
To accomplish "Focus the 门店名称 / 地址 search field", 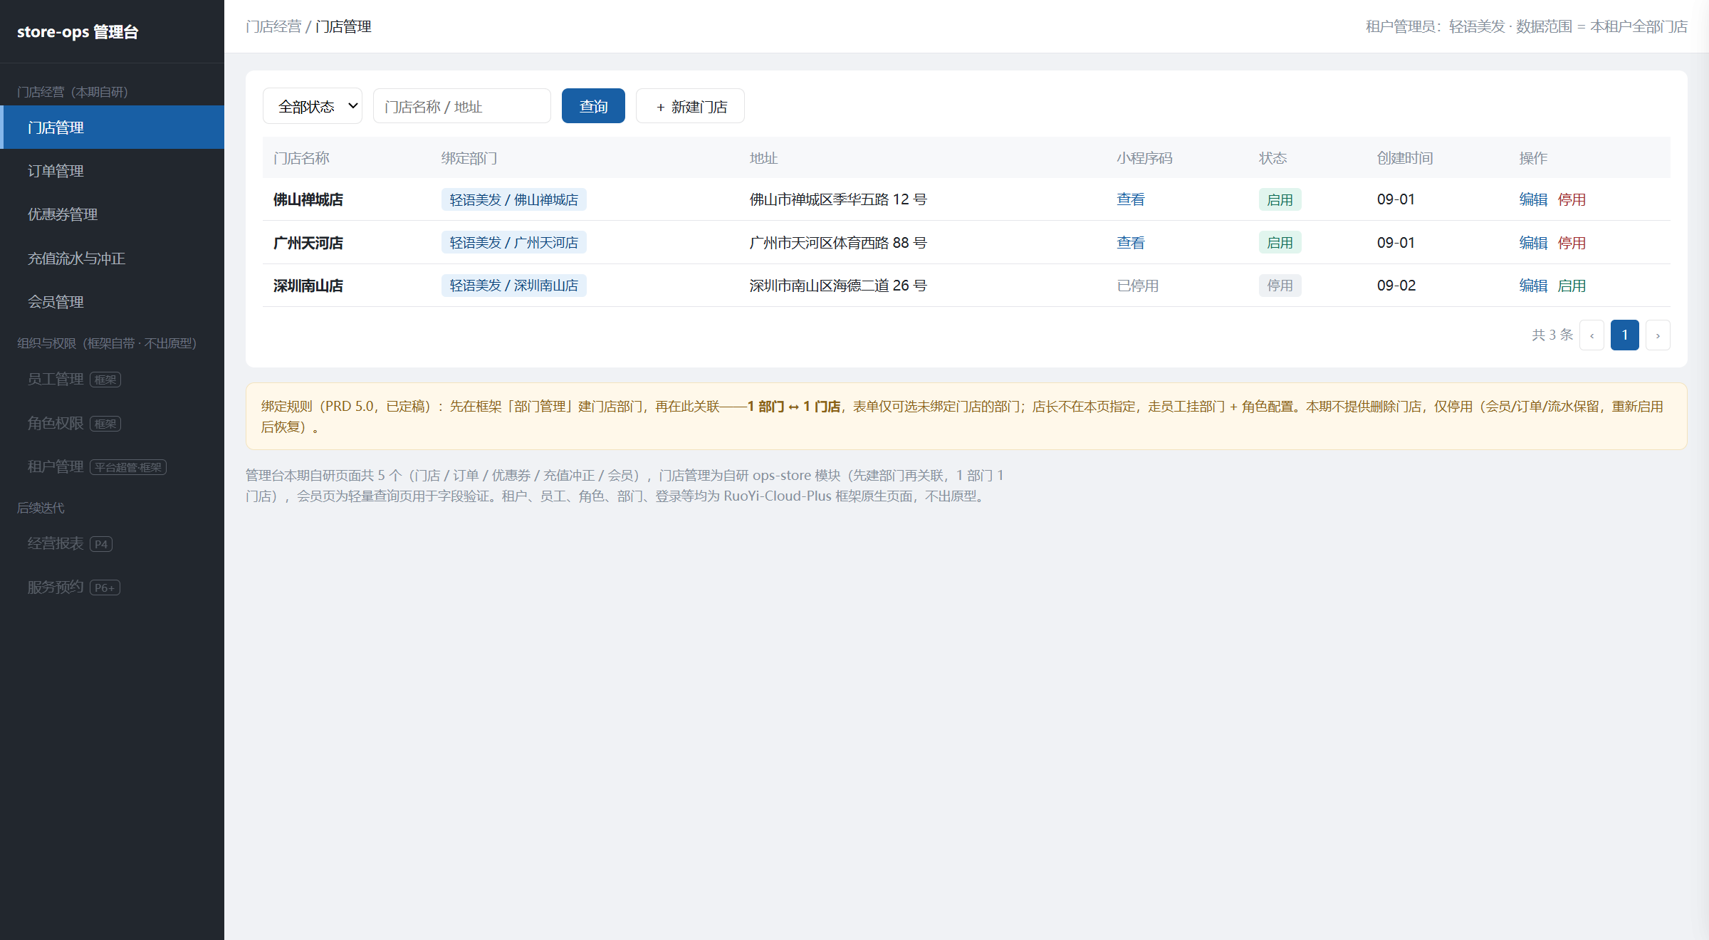I will pyautogui.click(x=461, y=106).
